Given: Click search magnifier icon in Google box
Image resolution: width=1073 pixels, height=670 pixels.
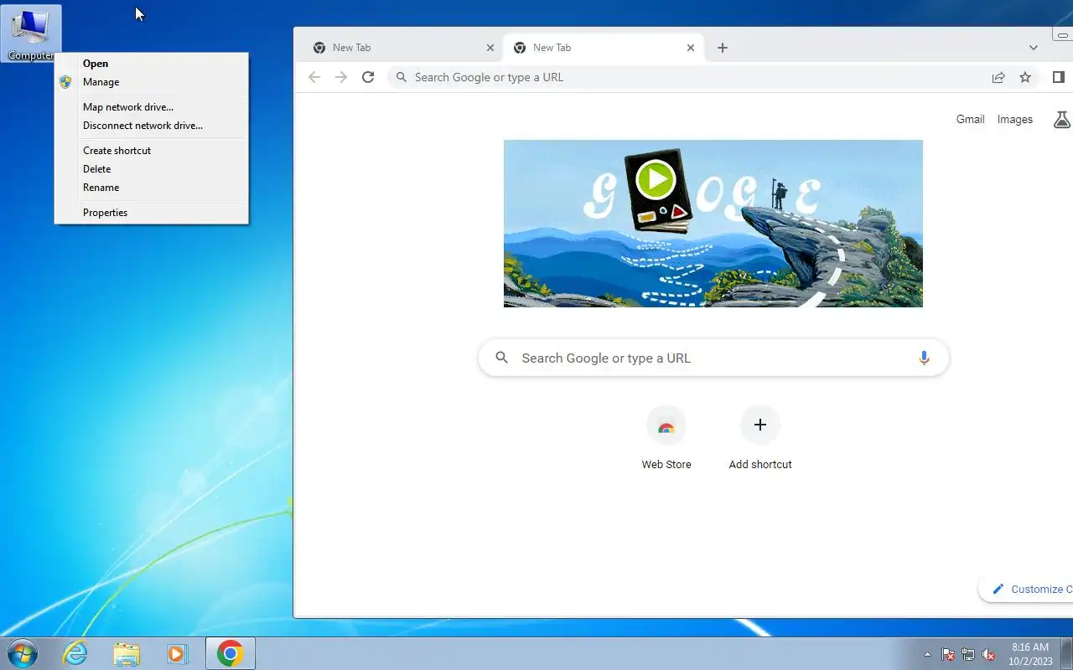Looking at the screenshot, I should (501, 358).
